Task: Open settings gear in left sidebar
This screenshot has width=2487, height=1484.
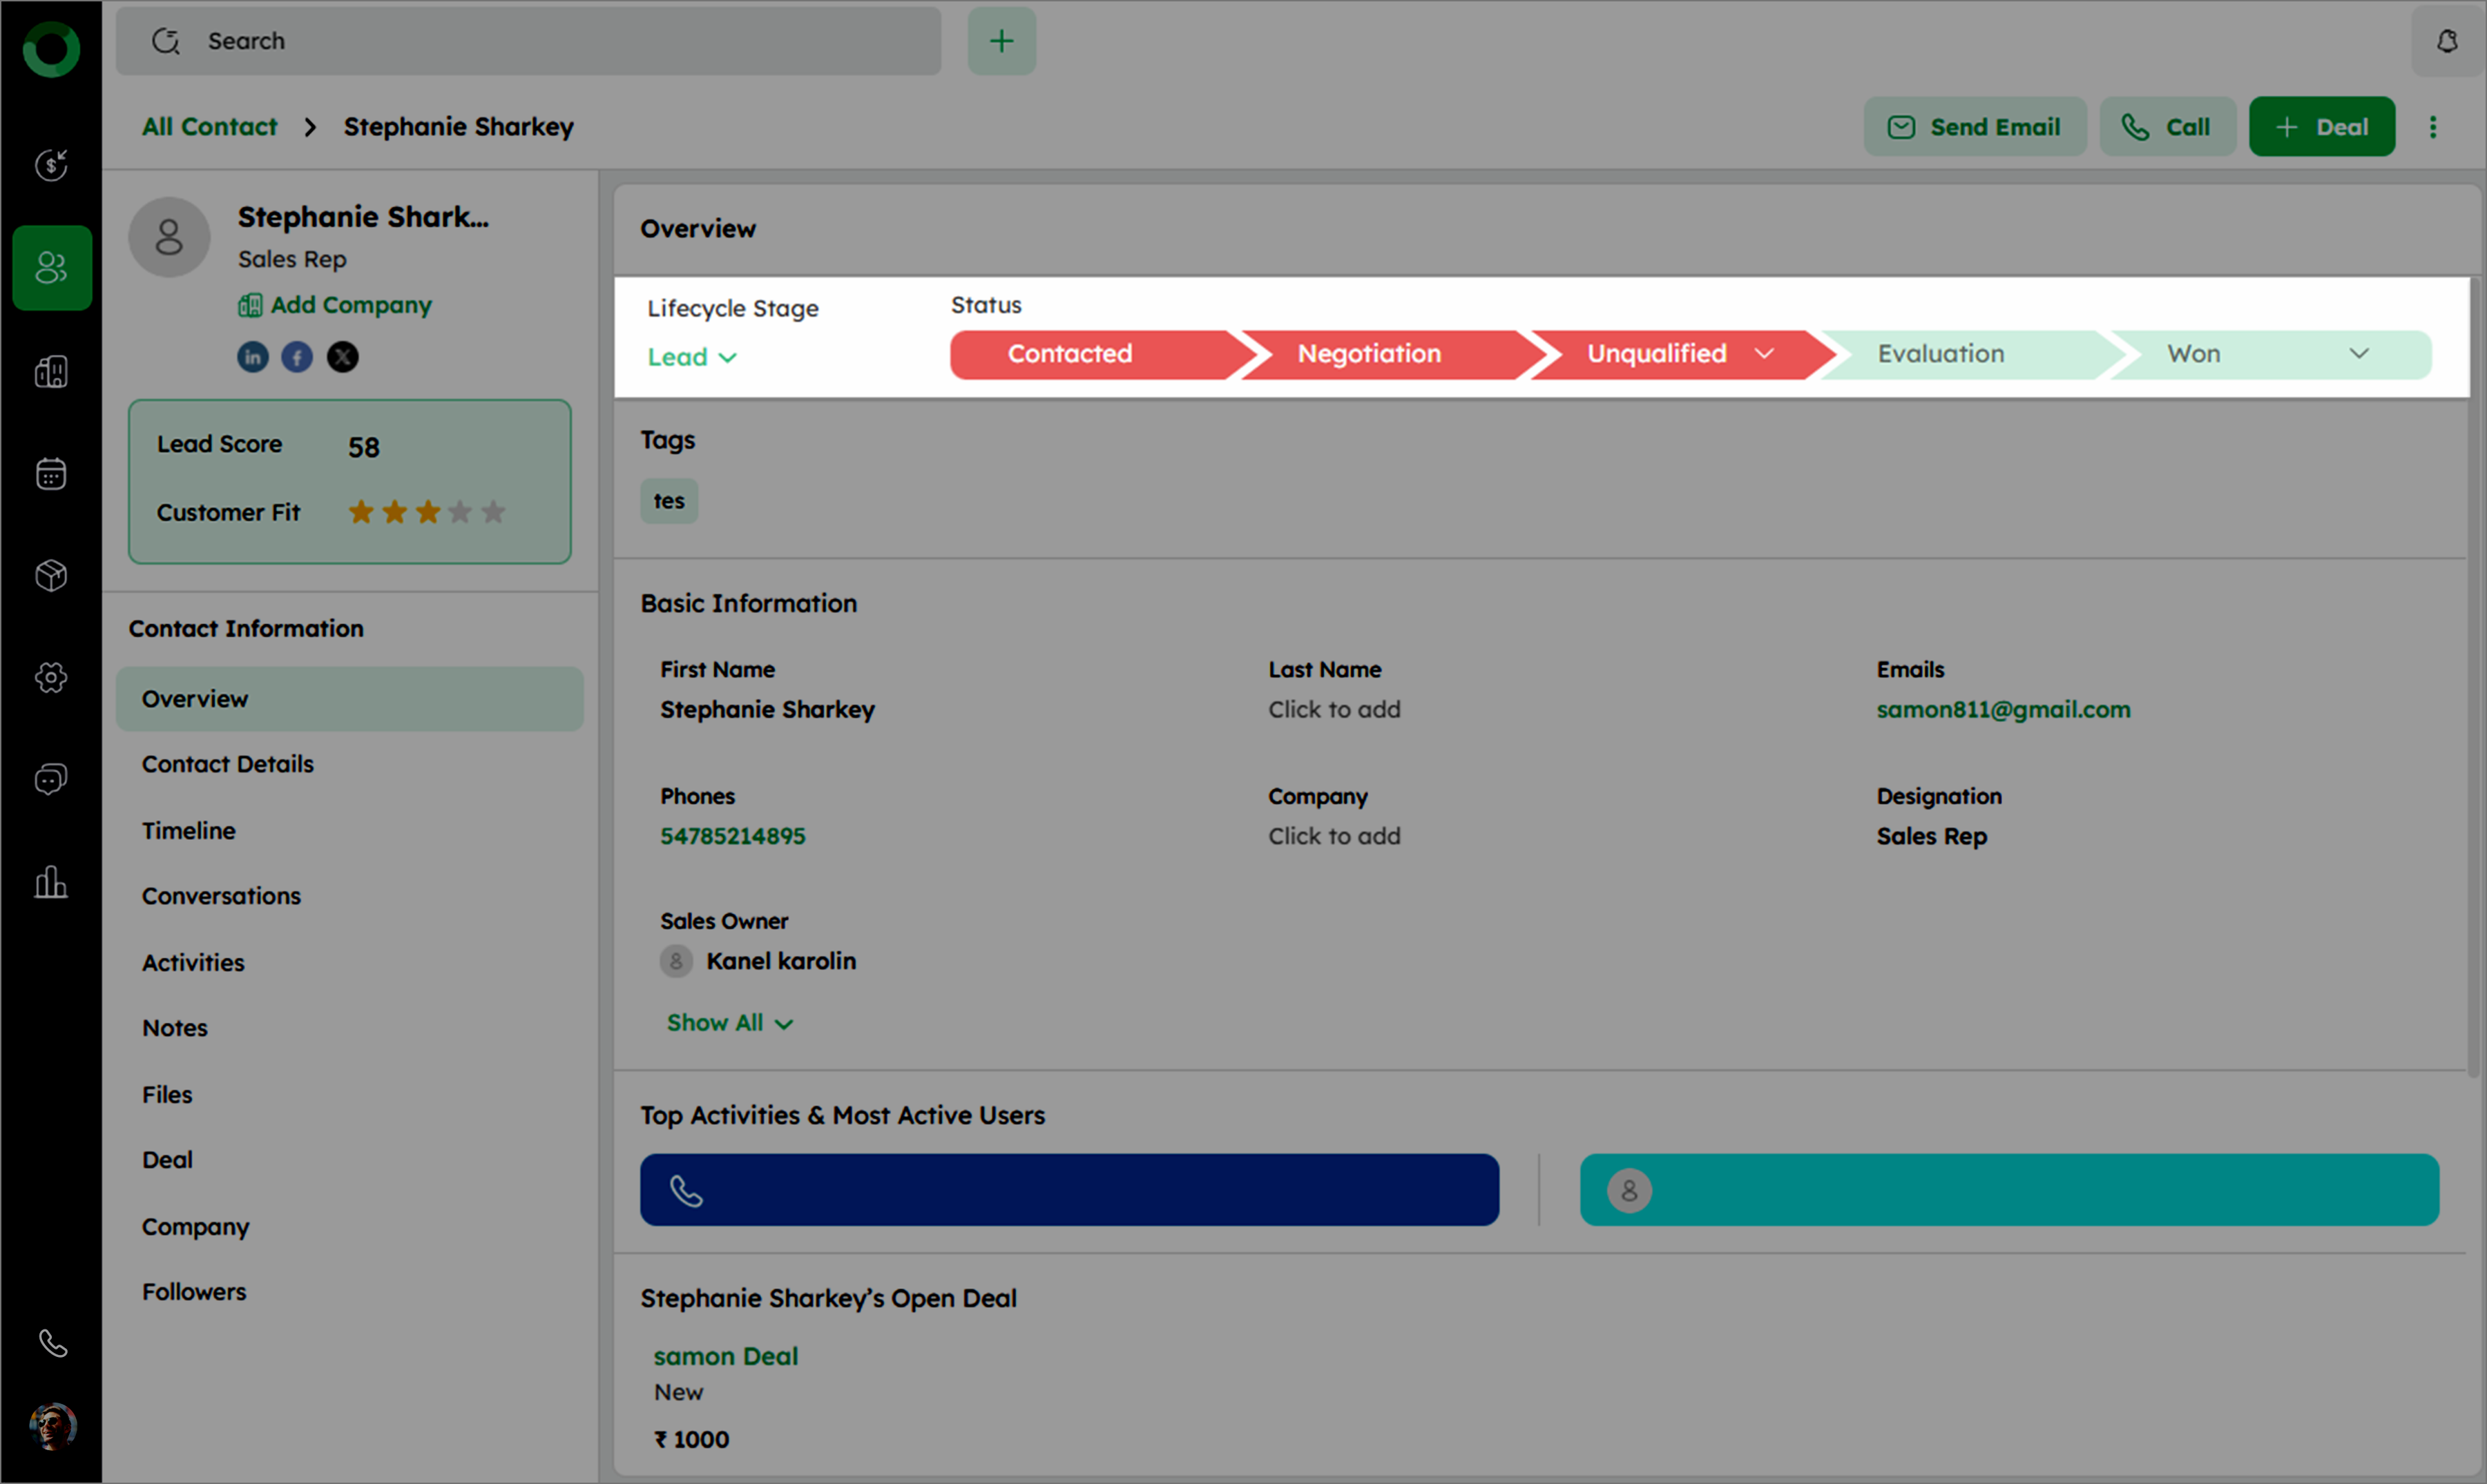Action: click(51, 678)
